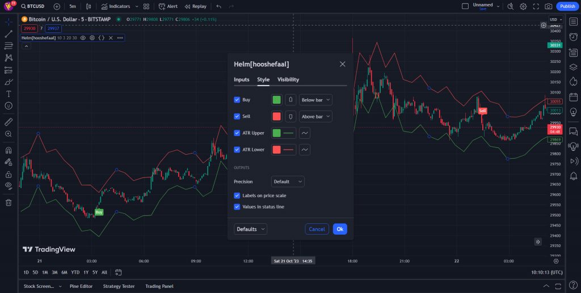Image resolution: width=581 pixels, height=293 pixels.
Task: Toggle Values in status line checkbox
Action: click(x=237, y=207)
